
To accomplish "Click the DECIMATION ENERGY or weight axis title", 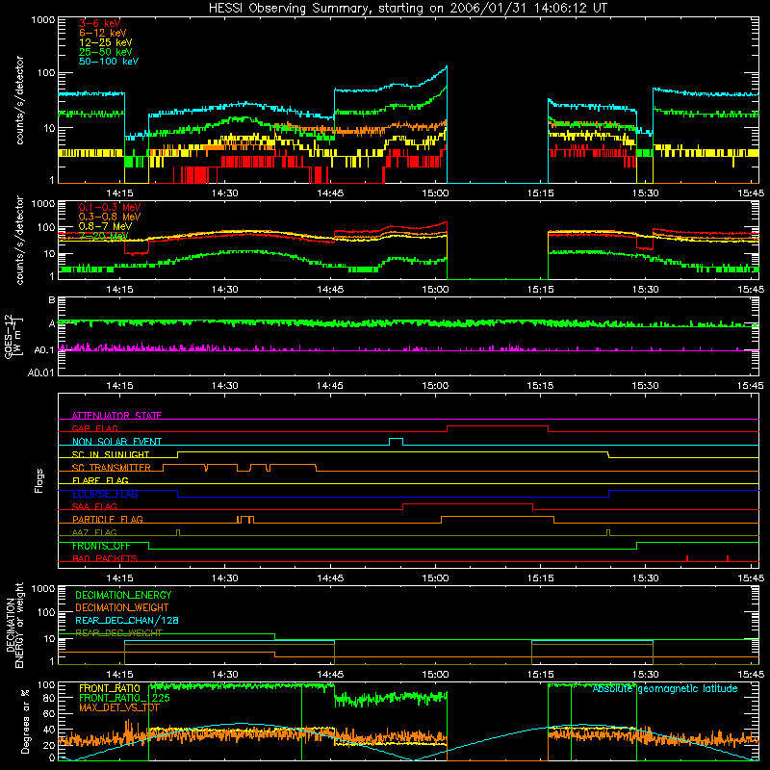I will coord(13,625).
